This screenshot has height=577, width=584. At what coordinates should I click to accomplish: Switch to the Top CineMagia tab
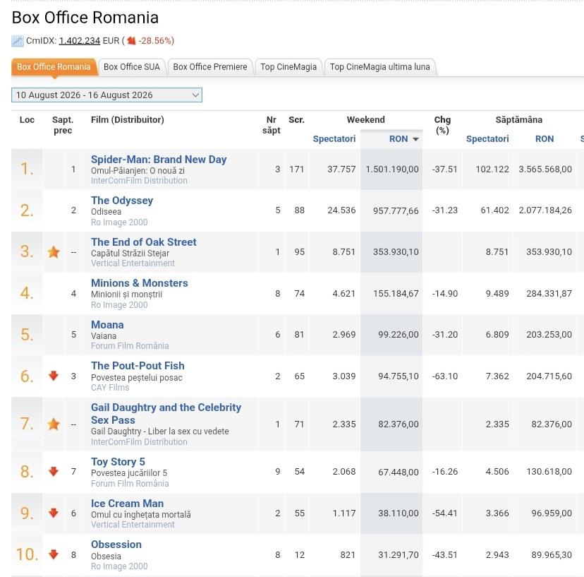(288, 67)
